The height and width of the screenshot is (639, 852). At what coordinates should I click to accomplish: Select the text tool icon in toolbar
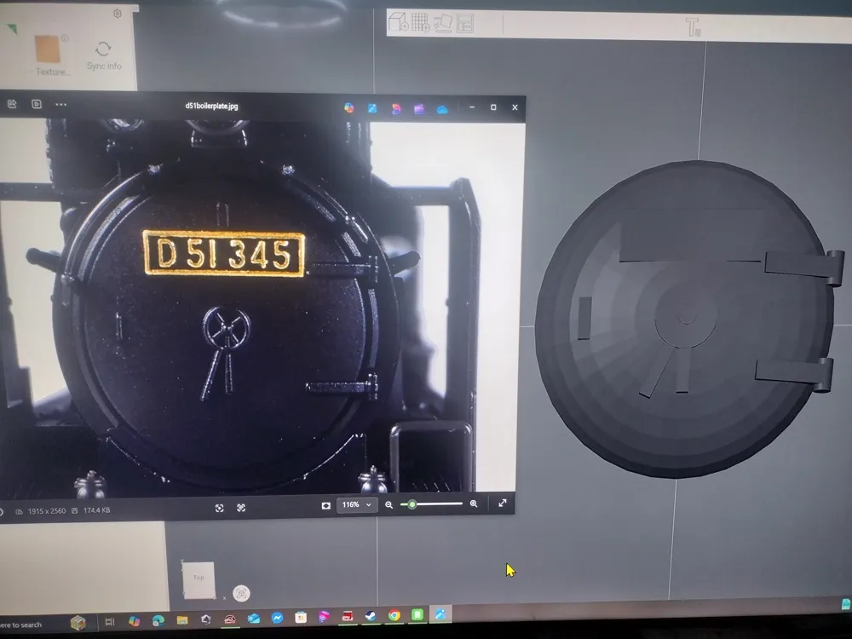pyautogui.click(x=694, y=27)
